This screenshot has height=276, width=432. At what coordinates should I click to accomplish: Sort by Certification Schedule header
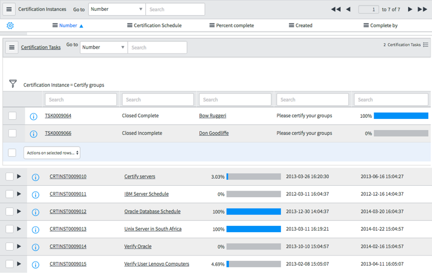(158, 25)
